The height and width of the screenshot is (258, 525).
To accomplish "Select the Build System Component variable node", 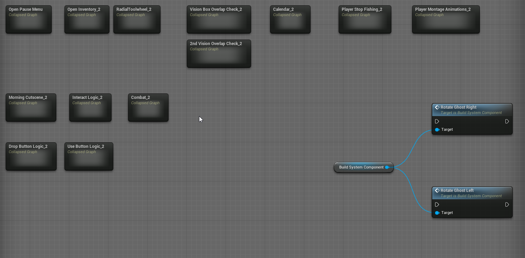I will click(x=360, y=167).
